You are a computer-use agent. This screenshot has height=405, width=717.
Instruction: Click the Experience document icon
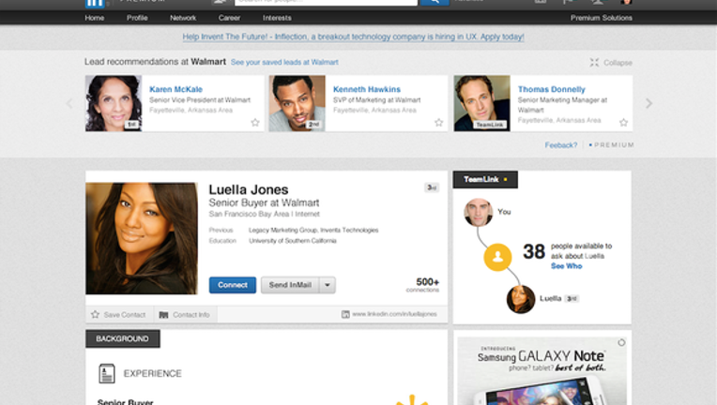tap(107, 373)
